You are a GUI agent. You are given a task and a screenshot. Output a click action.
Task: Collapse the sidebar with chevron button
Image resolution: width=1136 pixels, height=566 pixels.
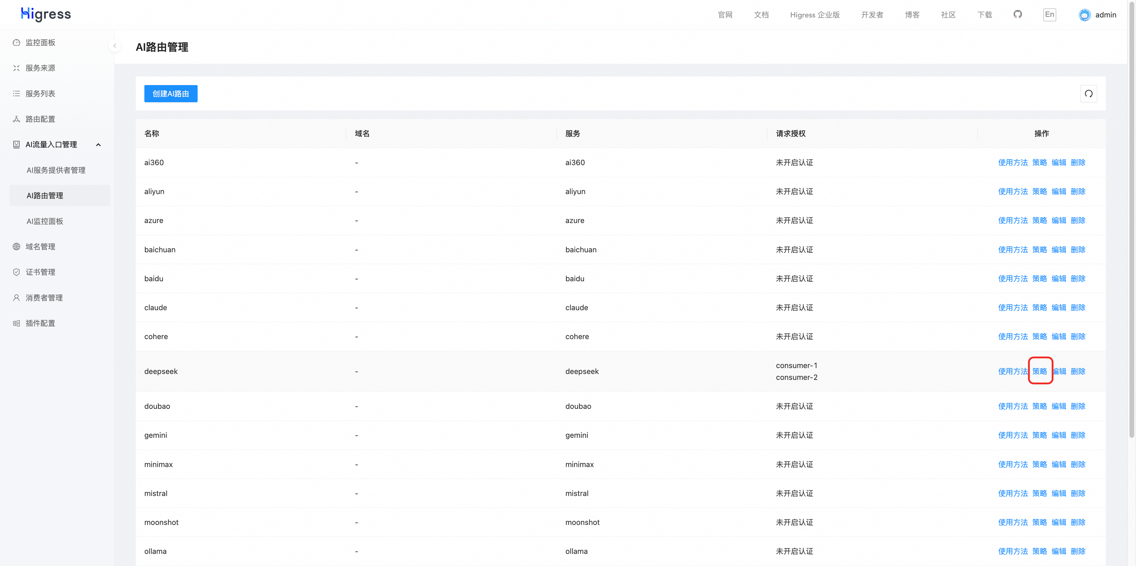click(115, 46)
